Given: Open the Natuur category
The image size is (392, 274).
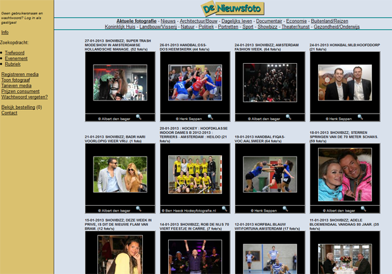Looking at the screenshot, I should (188, 27).
